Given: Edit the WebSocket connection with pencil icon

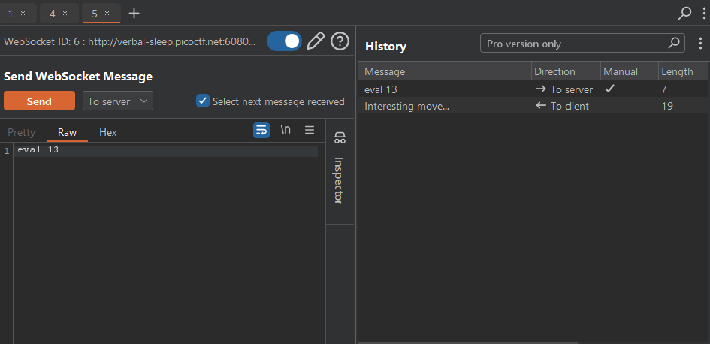Looking at the screenshot, I should tap(316, 41).
